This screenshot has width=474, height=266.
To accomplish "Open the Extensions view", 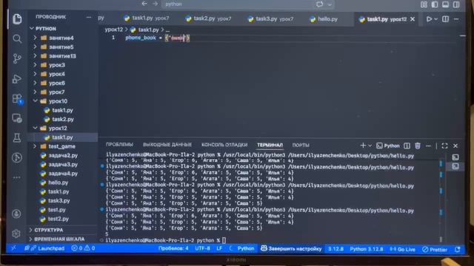I will 17,98.
